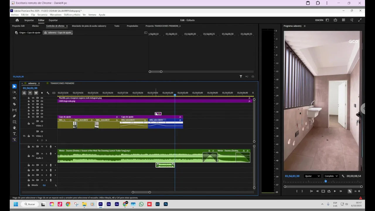Mute audio track A2

(x=42, y=154)
